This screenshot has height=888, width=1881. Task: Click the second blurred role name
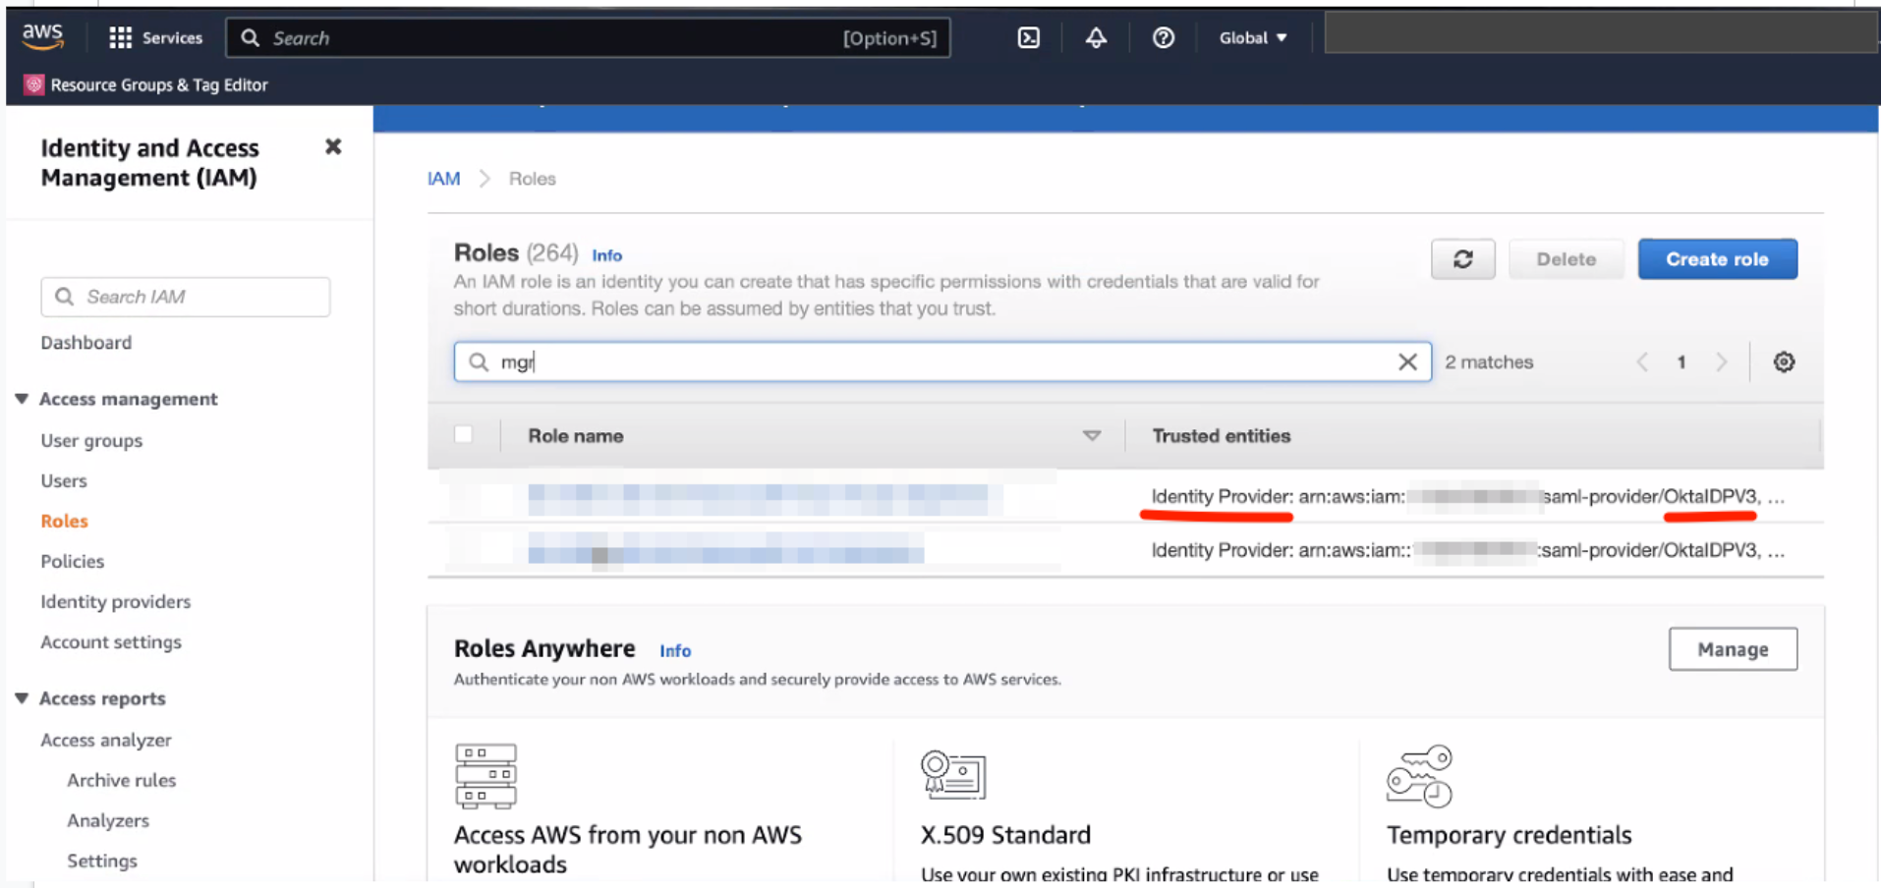725,548
